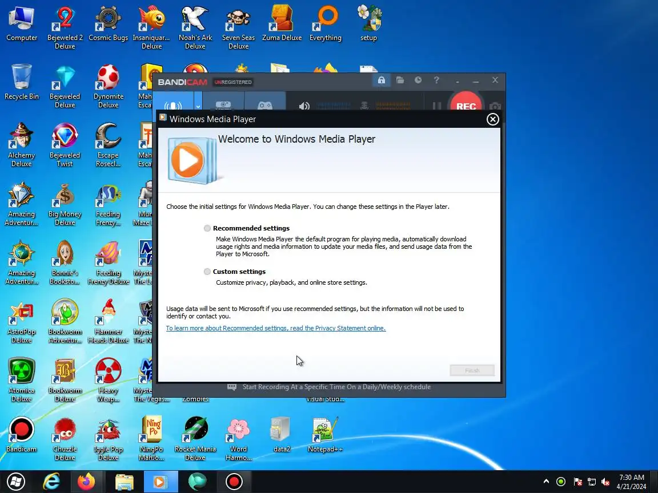Close the Windows Media Player setup dialog
The image size is (658, 493).
tap(493, 119)
